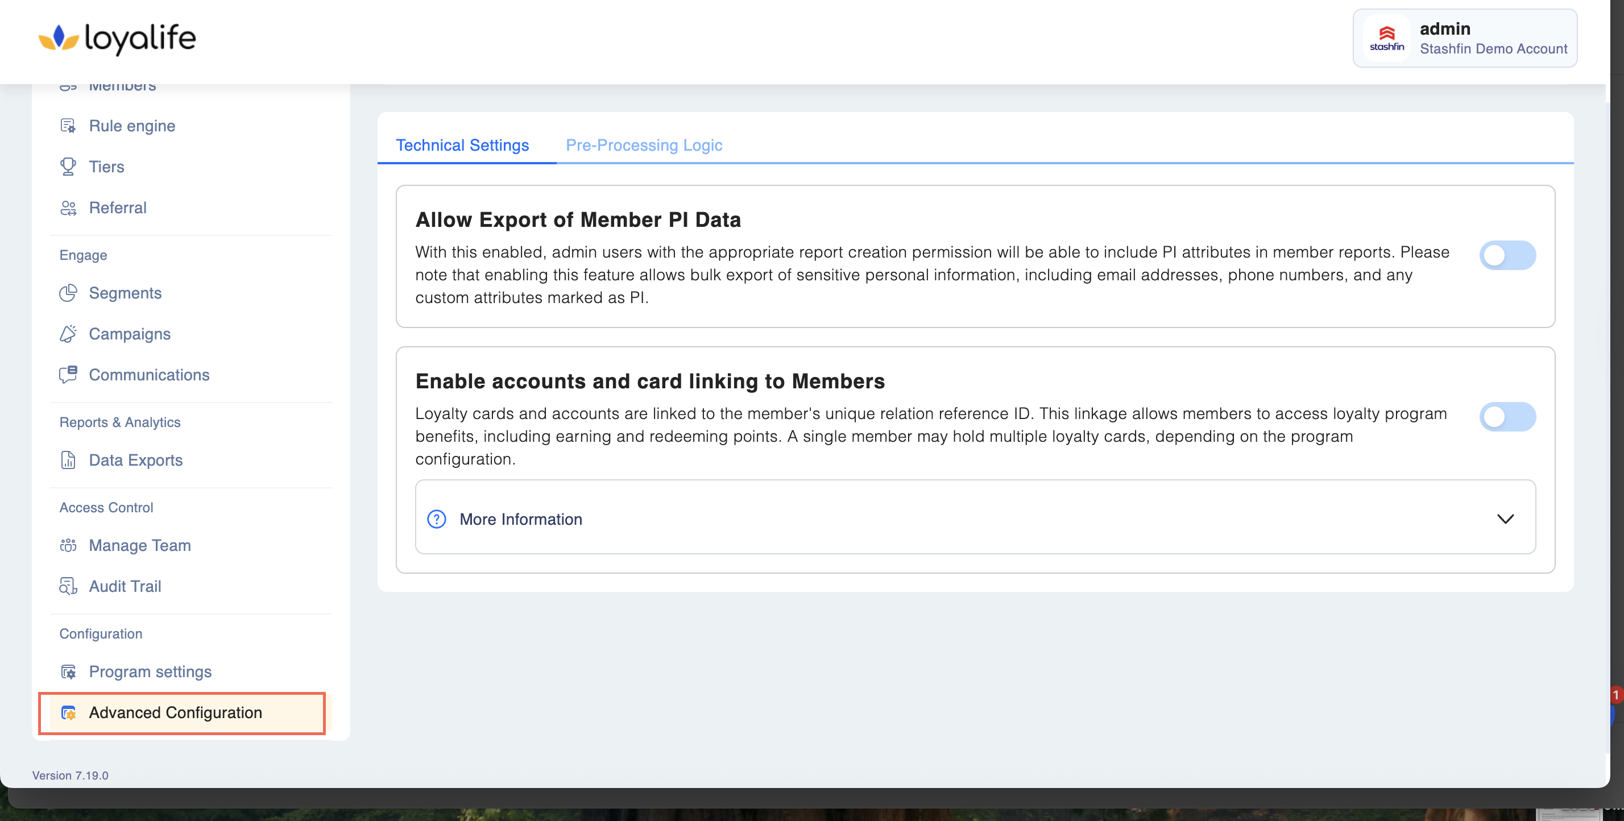
Task: Click the Data Exports file icon
Action: tap(68, 461)
